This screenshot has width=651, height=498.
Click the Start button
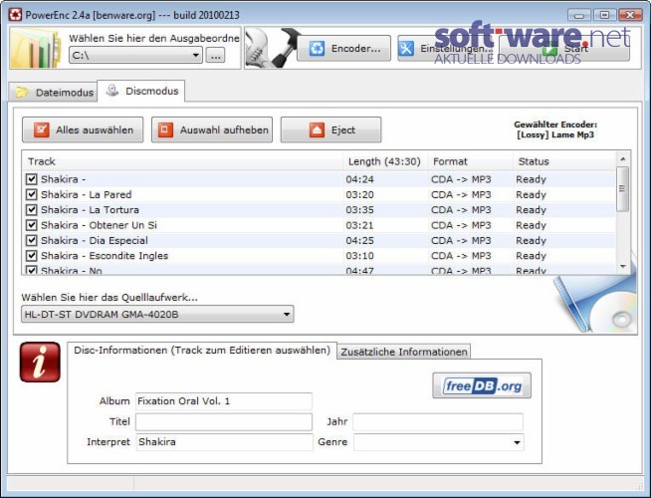tap(564, 49)
